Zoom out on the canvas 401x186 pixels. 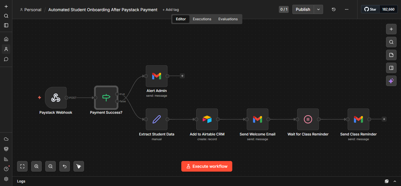51,166
